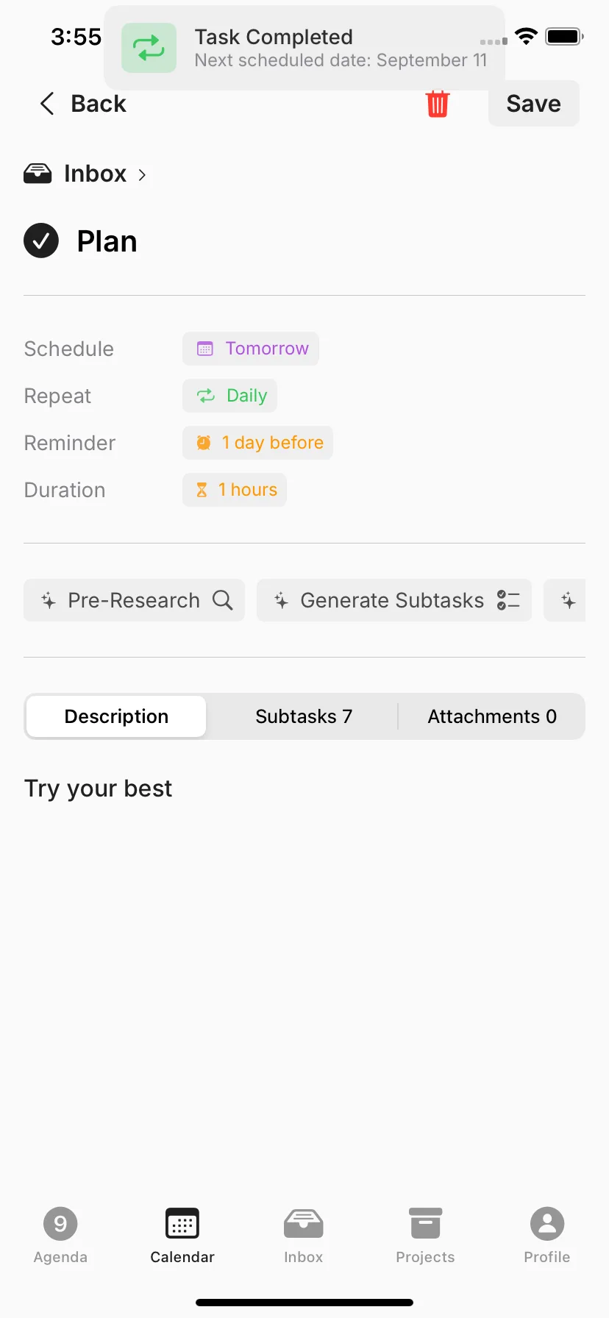The width and height of the screenshot is (609, 1318).
Task: Edit the 1 day before reminder
Action: pos(257,443)
